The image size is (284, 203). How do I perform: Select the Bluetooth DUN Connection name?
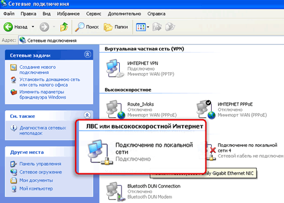[x=154, y=186]
